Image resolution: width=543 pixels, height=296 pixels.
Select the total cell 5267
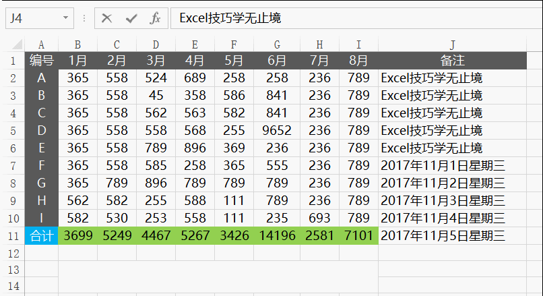click(195, 236)
